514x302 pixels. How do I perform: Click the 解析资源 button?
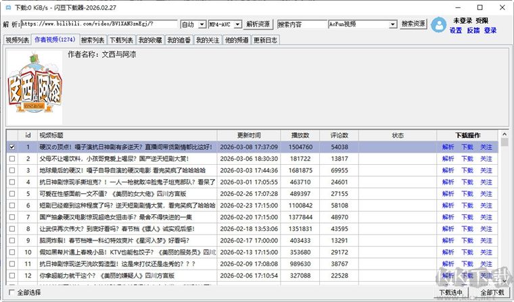(x=258, y=24)
